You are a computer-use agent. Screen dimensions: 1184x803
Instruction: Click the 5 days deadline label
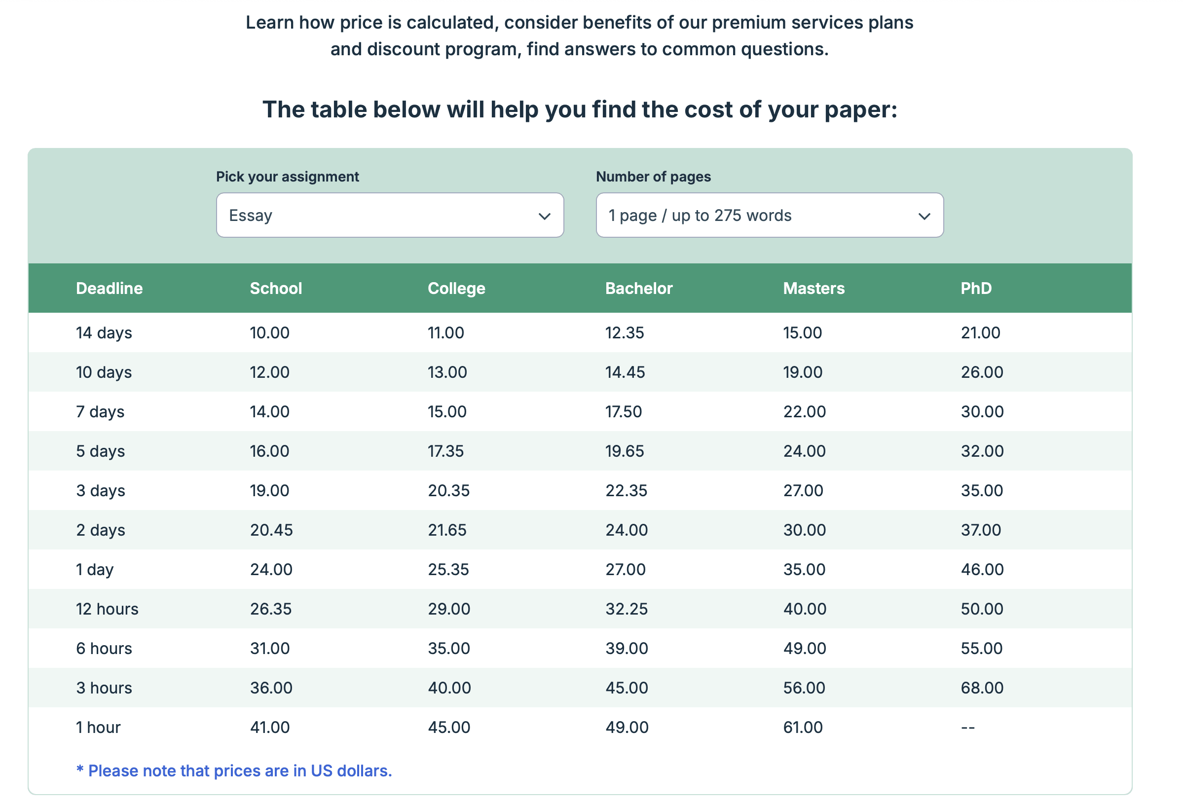click(x=100, y=450)
